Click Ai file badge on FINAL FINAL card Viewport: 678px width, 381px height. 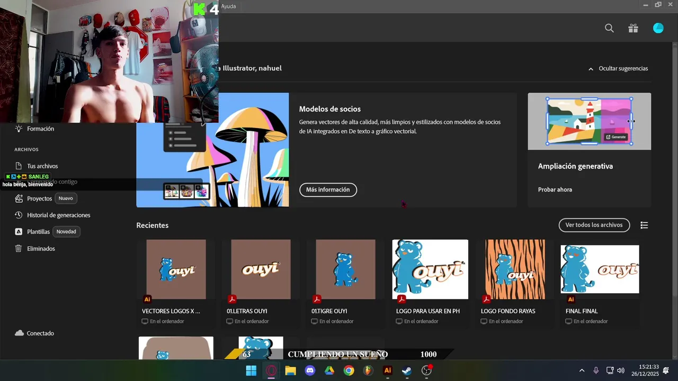571,299
